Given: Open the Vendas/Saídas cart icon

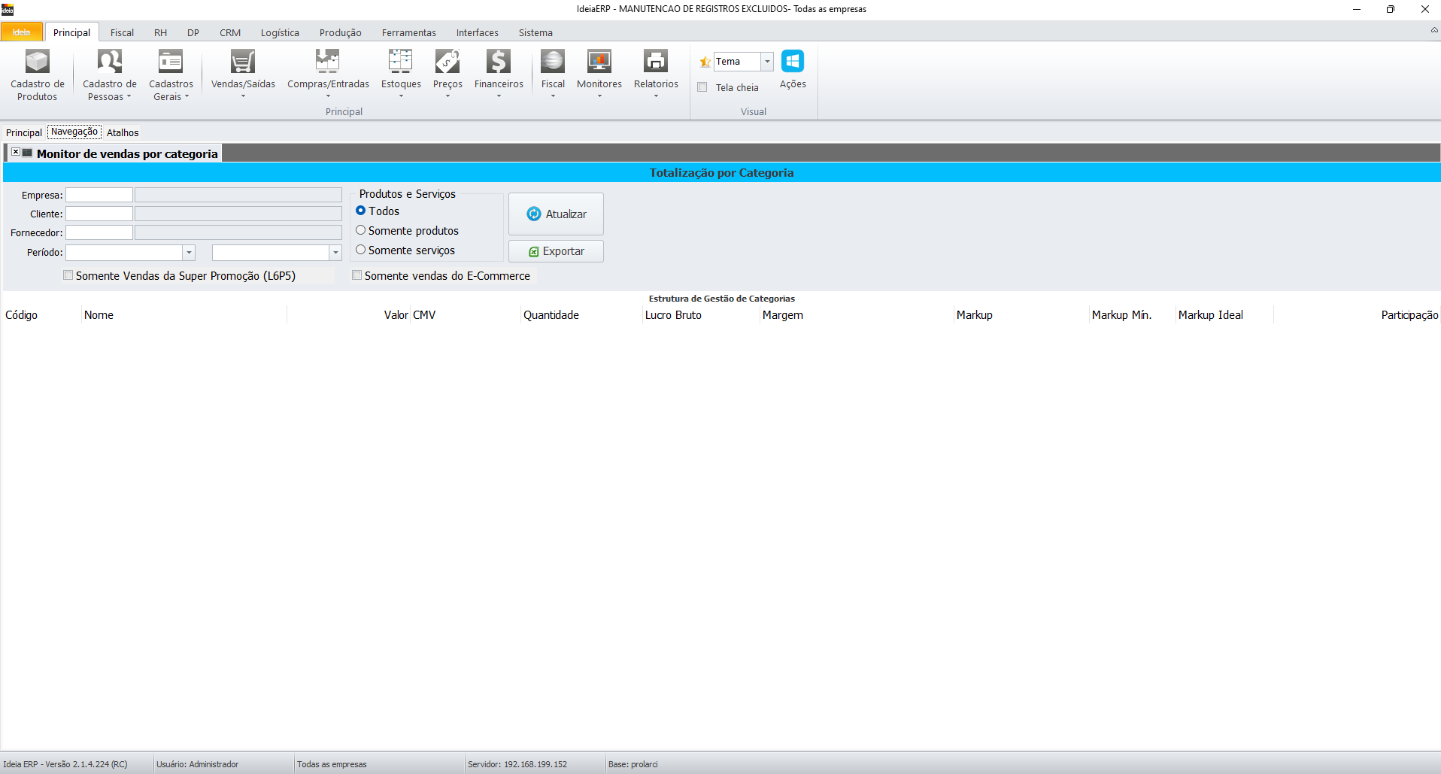Looking at the screenshot, I should 242,62.
